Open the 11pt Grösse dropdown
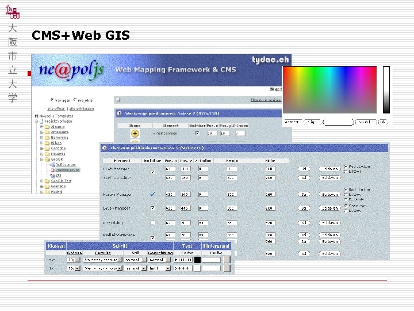414x311 pixels. [74, 260]
